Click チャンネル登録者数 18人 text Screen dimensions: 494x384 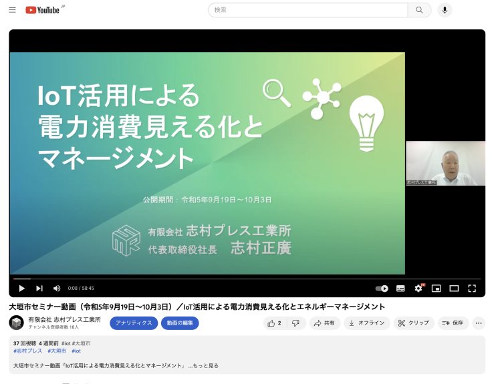(53, 327)
